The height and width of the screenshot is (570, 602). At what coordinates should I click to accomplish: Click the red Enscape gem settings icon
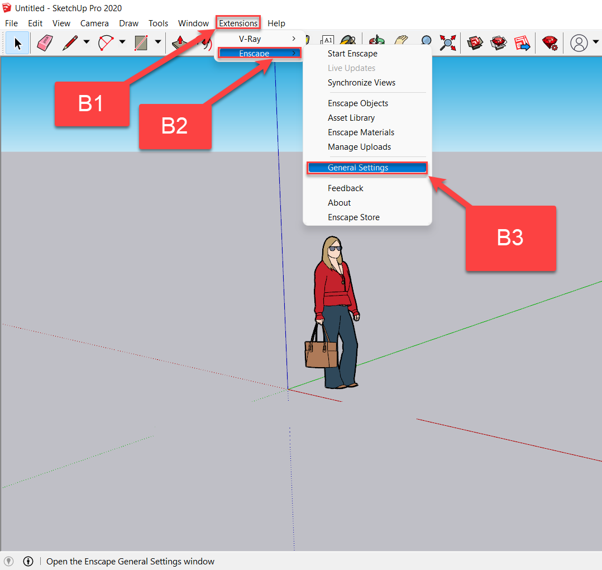click(x=550, y=42)
